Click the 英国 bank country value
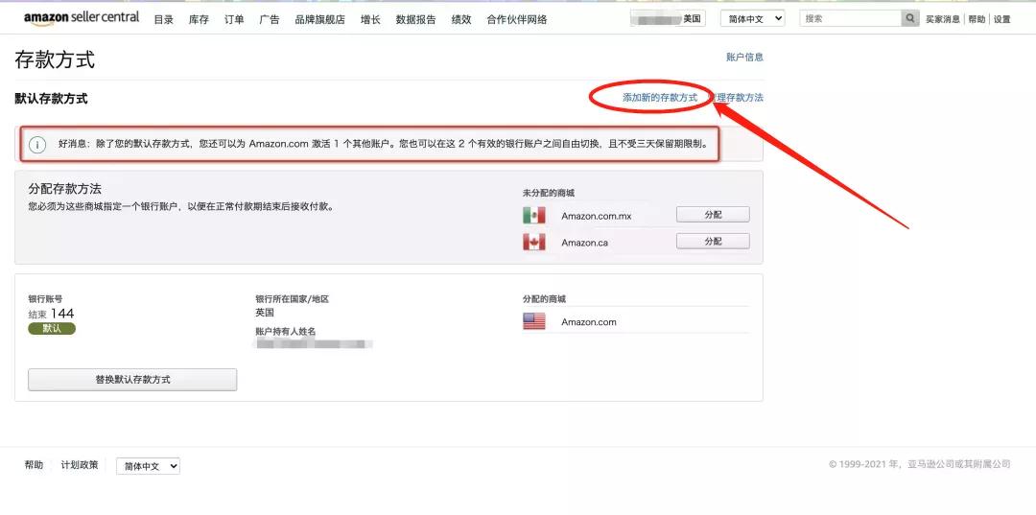This screenshot has height=515, width=1036. pos(265,313)
